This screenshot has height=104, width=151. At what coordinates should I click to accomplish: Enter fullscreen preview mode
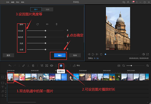pos(147,54)
